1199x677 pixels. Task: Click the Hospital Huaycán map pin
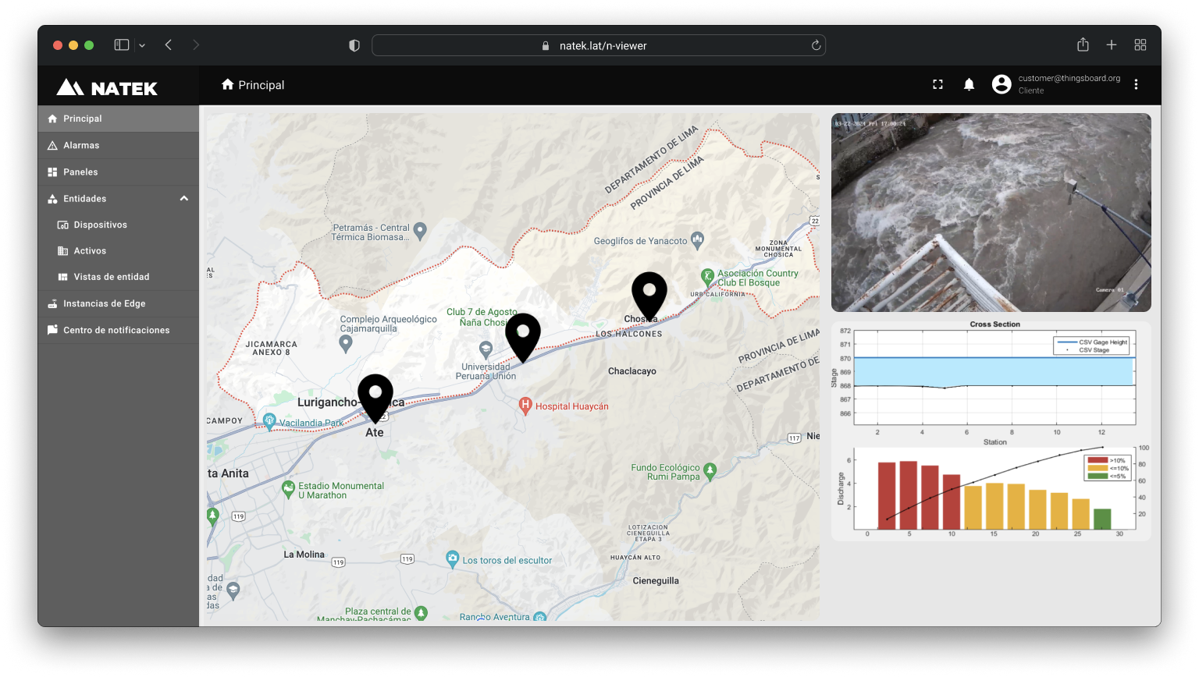coord(526,406)
